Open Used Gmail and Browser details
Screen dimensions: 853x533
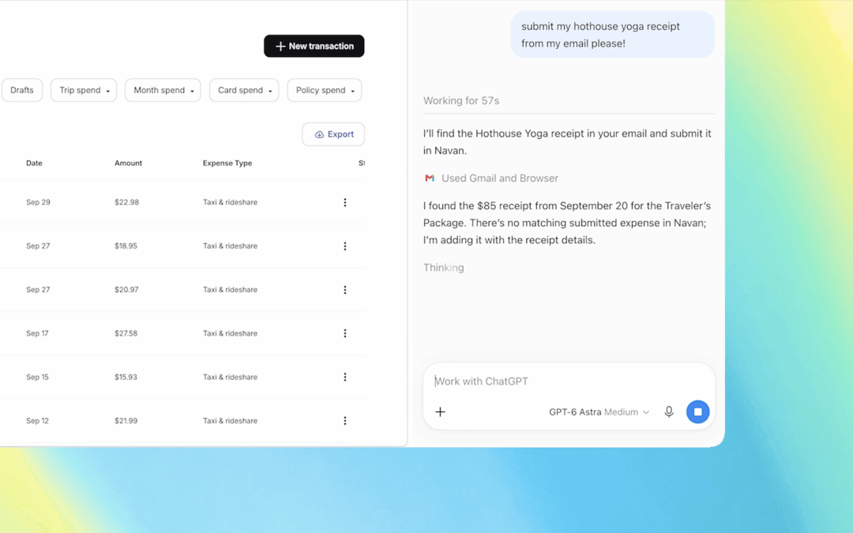coord(500,178)
